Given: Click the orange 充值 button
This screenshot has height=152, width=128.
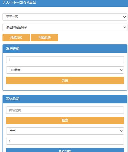Looking at the screenshot, I should point(65,80).
